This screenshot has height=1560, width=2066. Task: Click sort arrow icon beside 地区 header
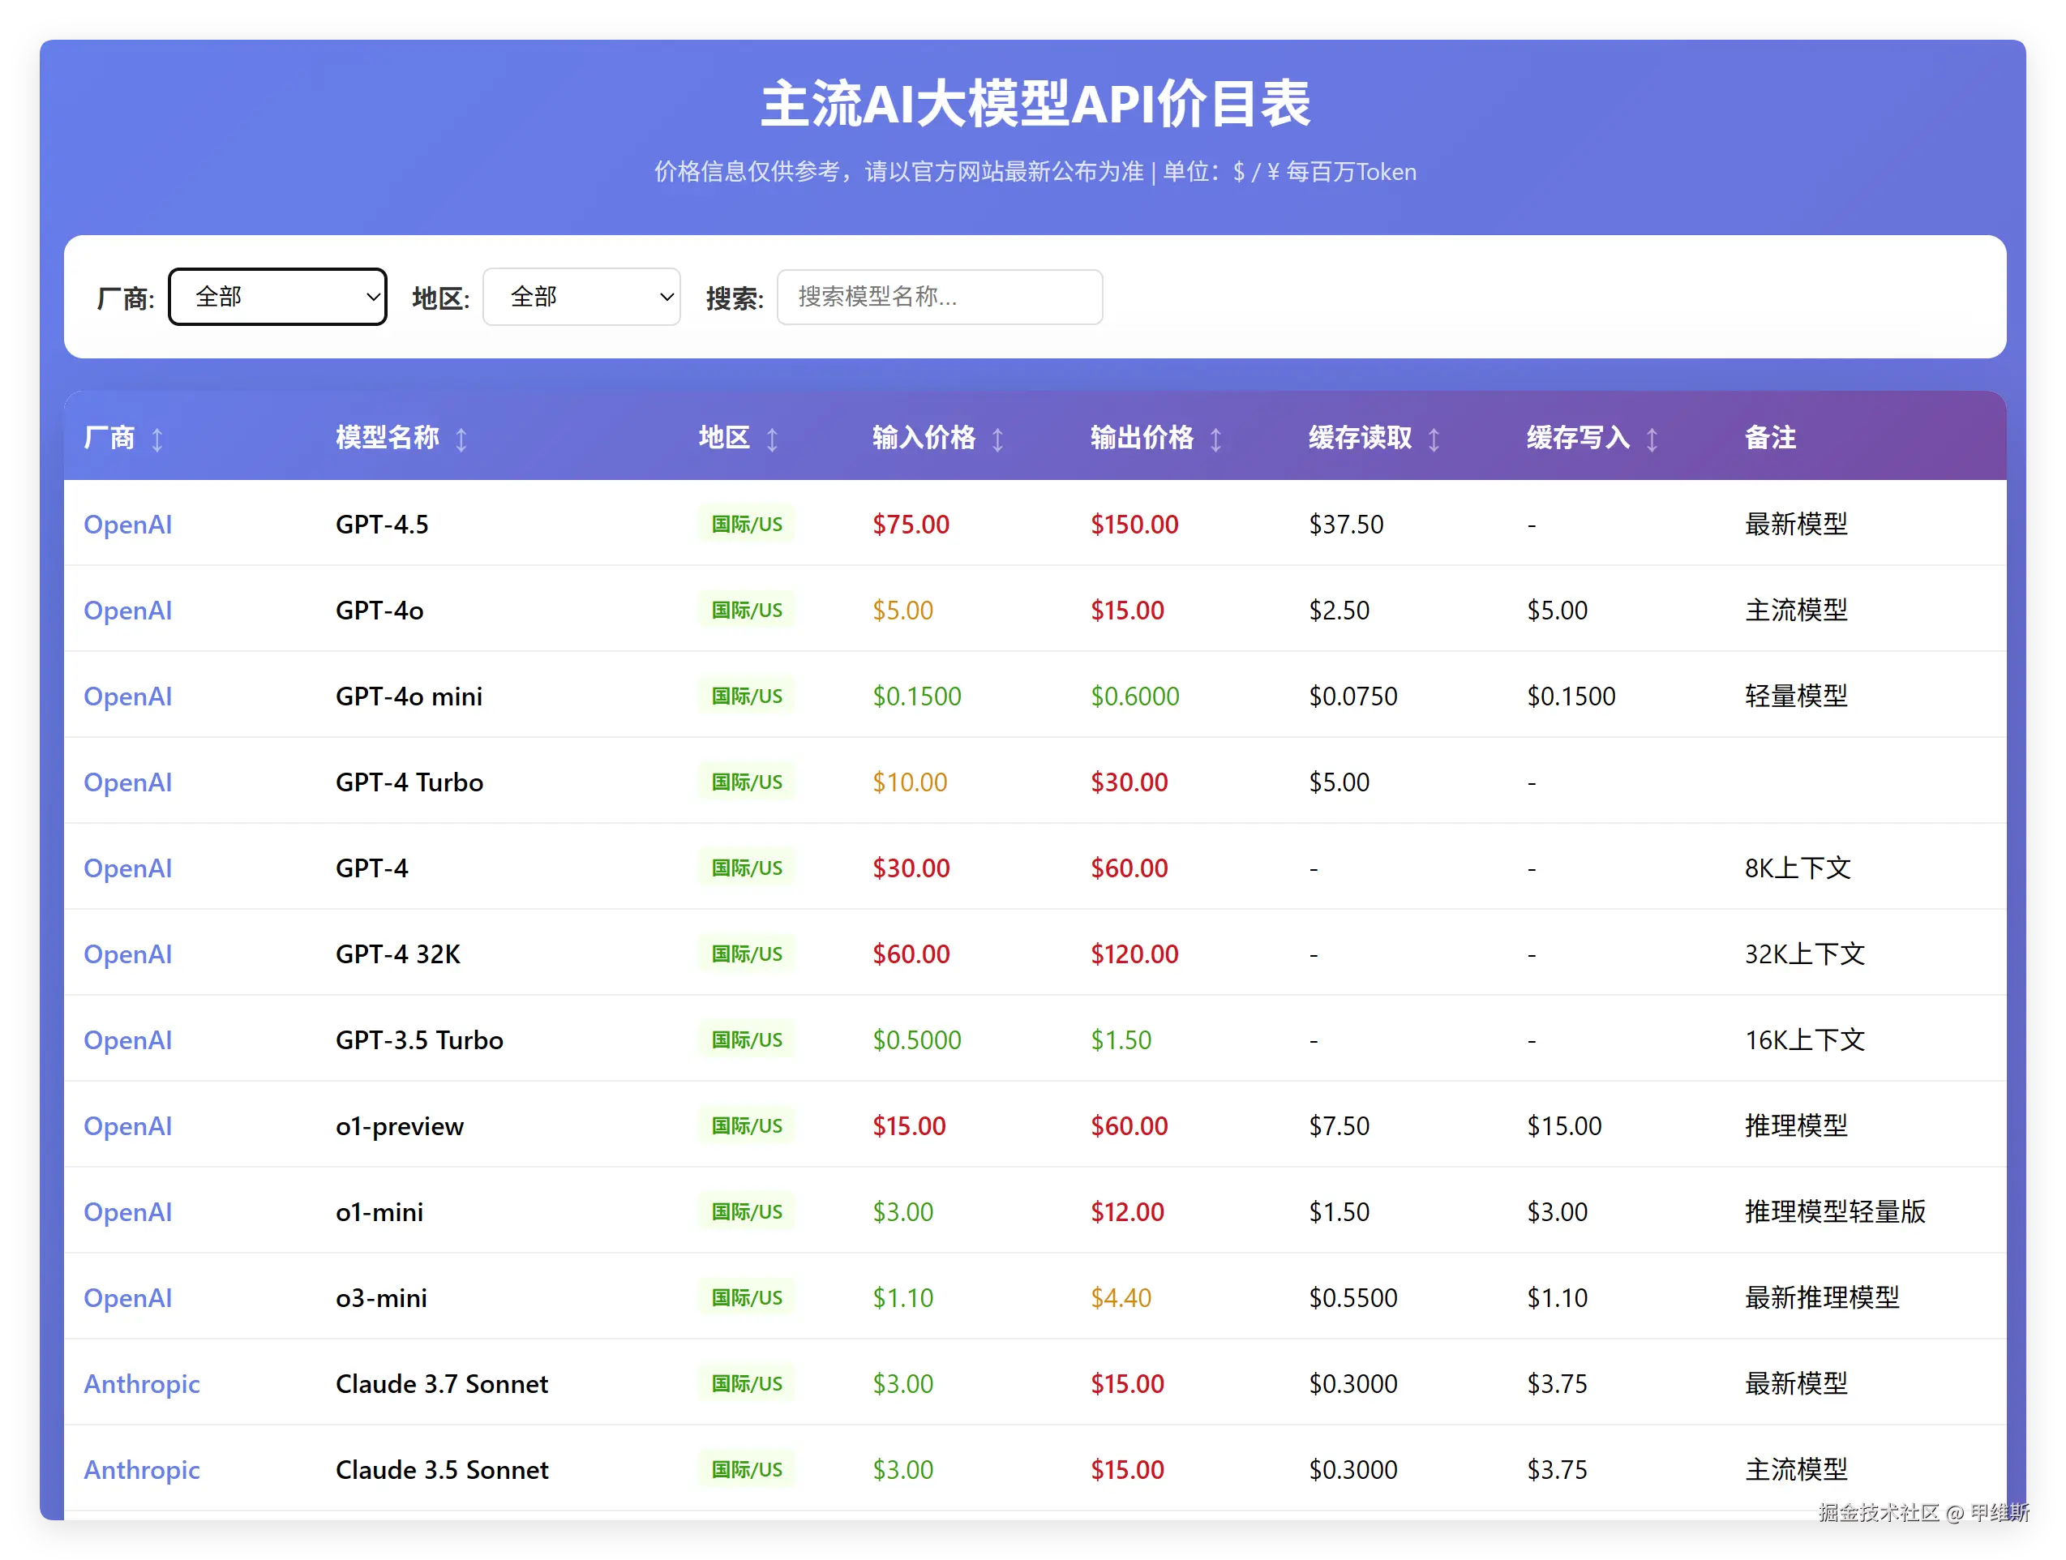pos(771,439)
